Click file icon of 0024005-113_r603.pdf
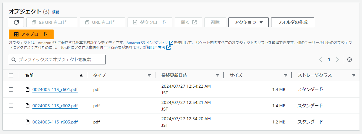Image resolution: width=362 pixels, height=134 pixels. (x=28, y=122)
